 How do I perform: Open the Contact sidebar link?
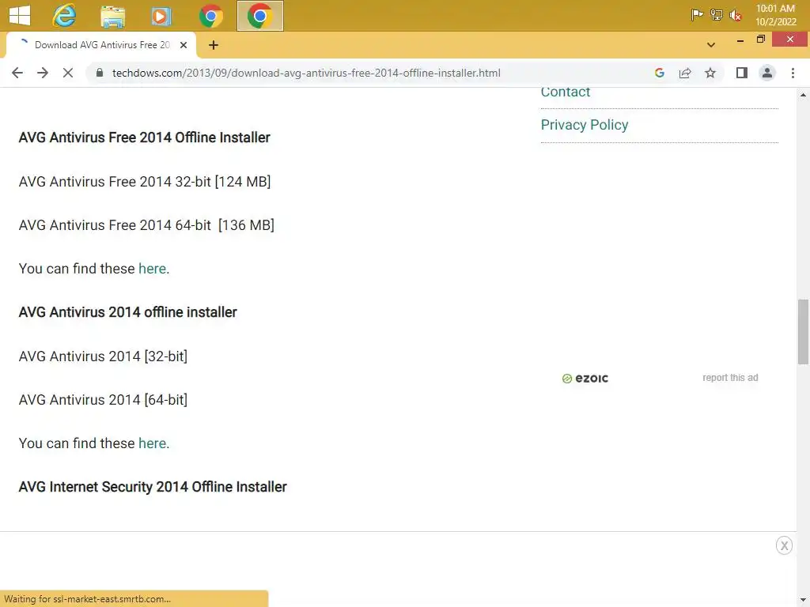click(565, 92)
